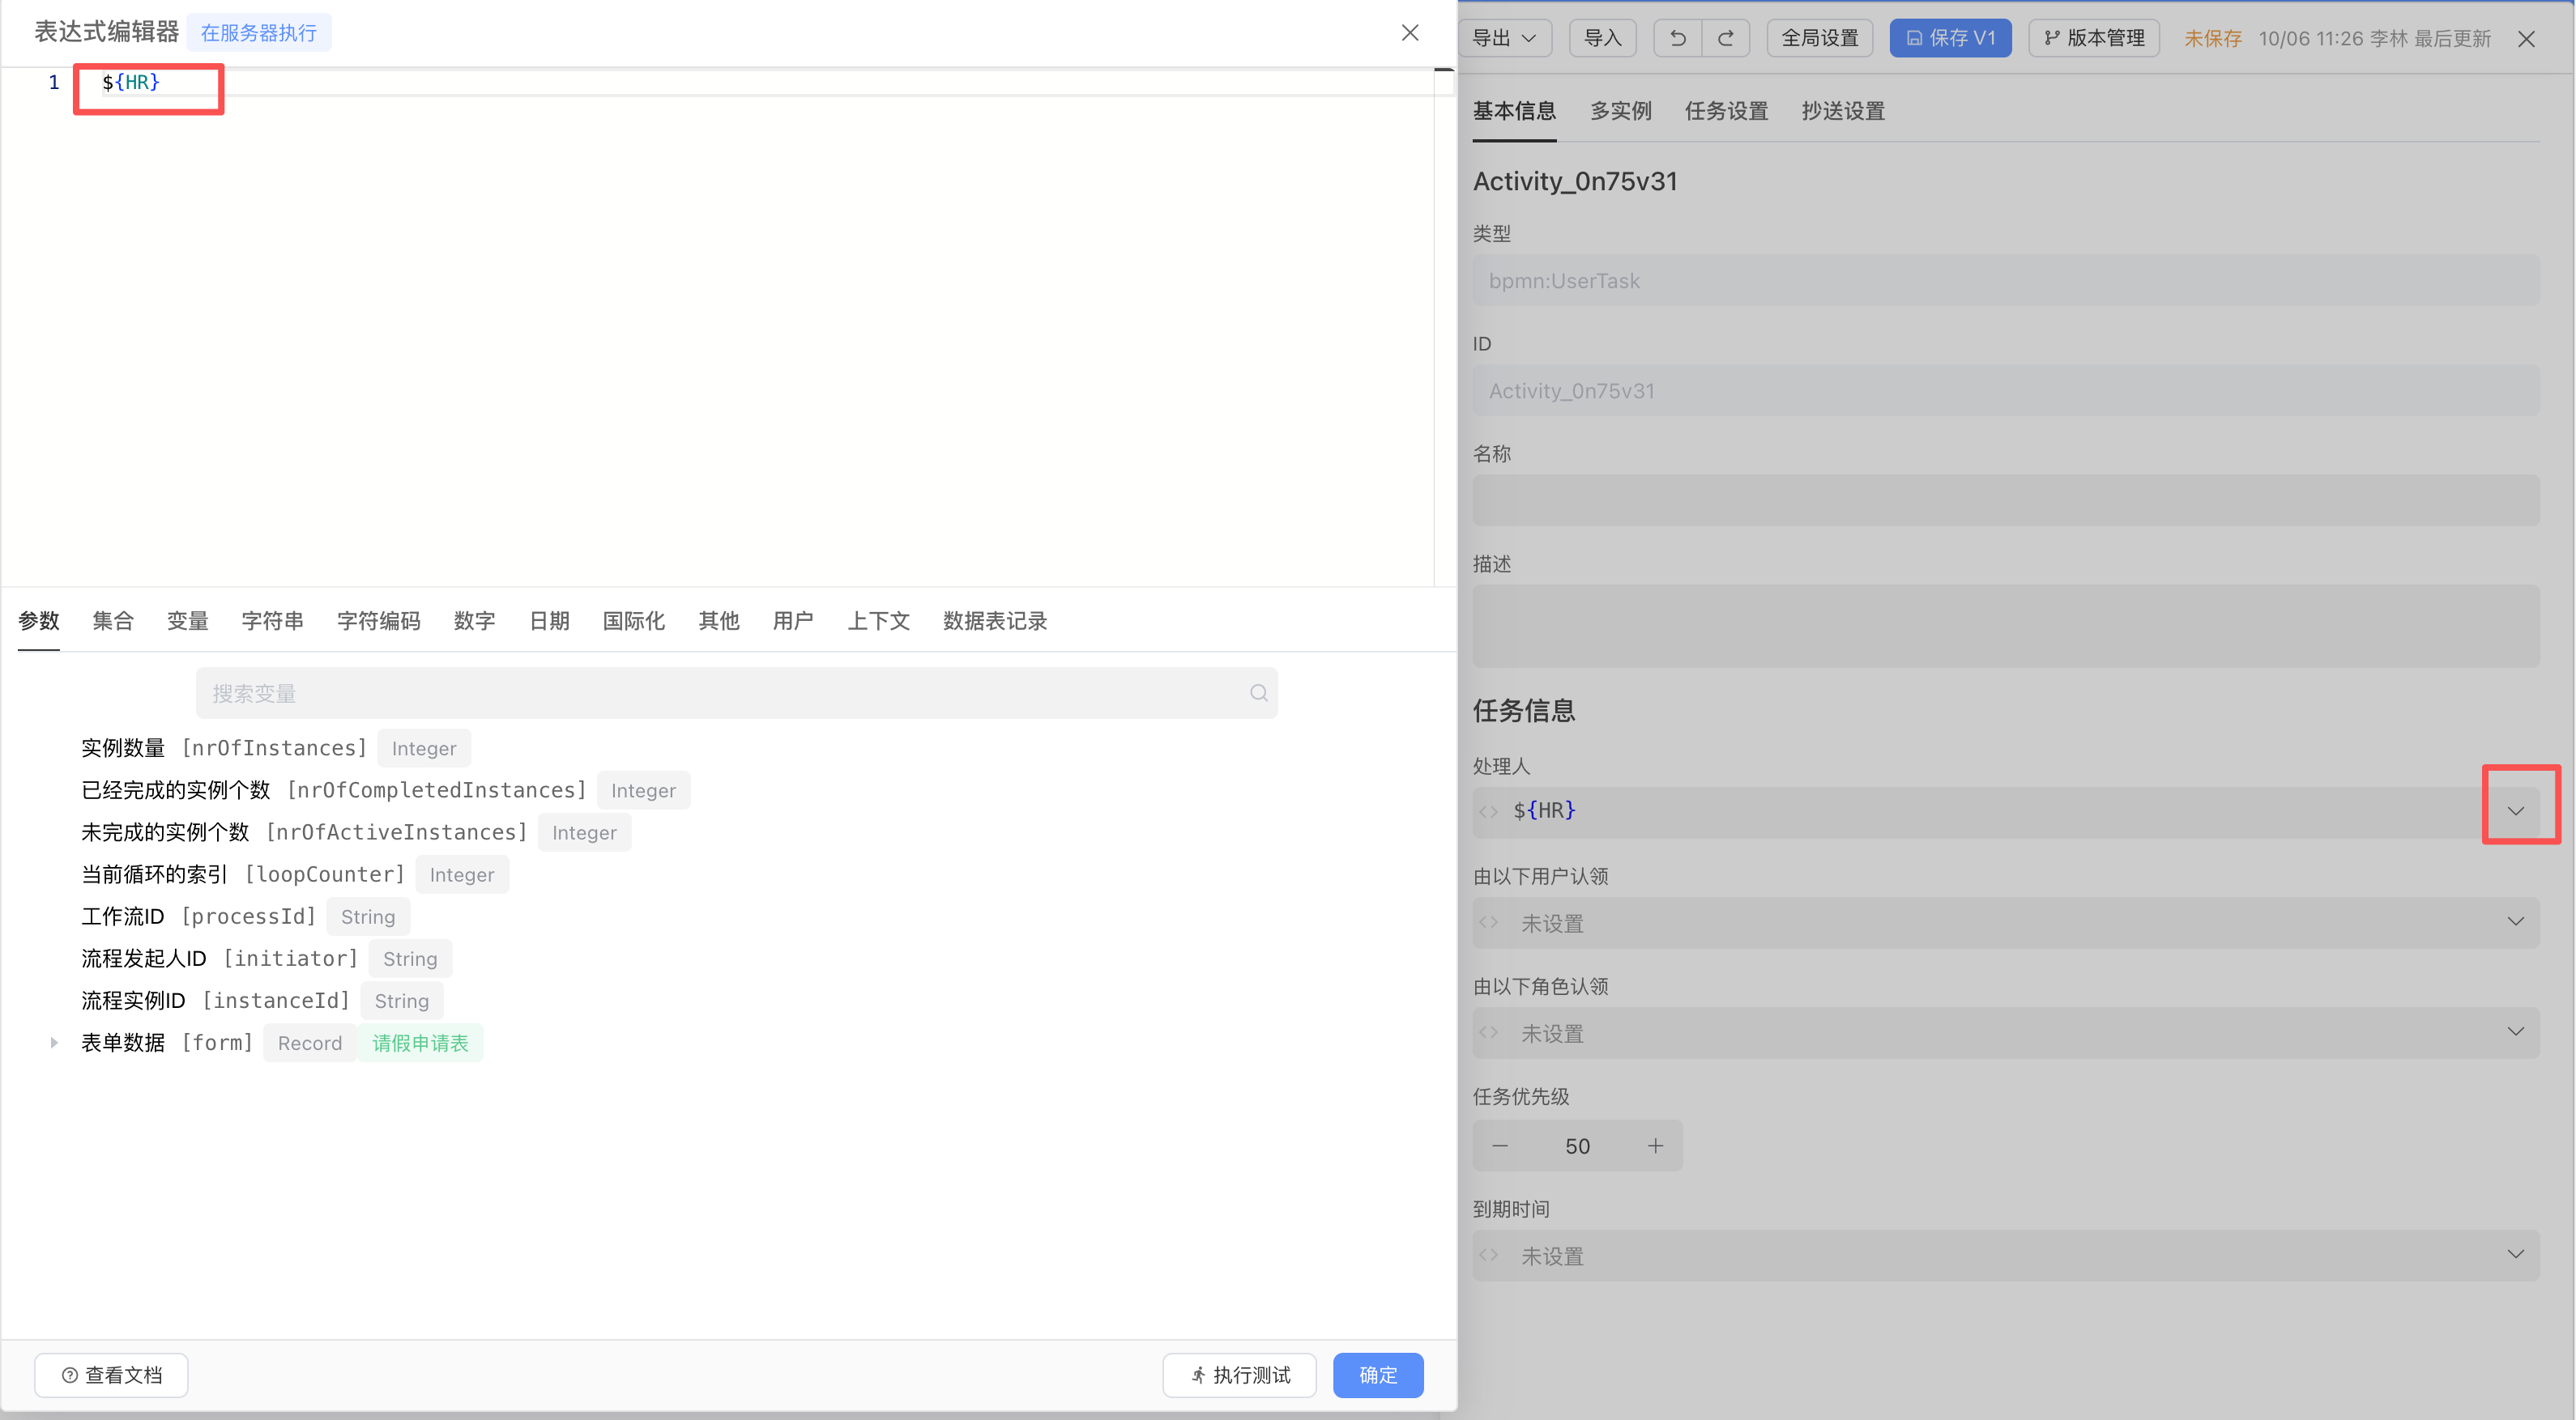Click the 确定 confirm button
Image resolution: width=2576 pixels, height=1420 pixels.
(1377, 1375)
